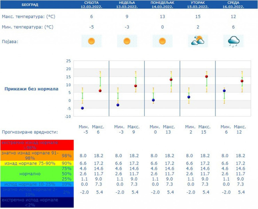Select the СУБОТА 12.03.2022 column header
258x209 pixels.
(91, 5)
